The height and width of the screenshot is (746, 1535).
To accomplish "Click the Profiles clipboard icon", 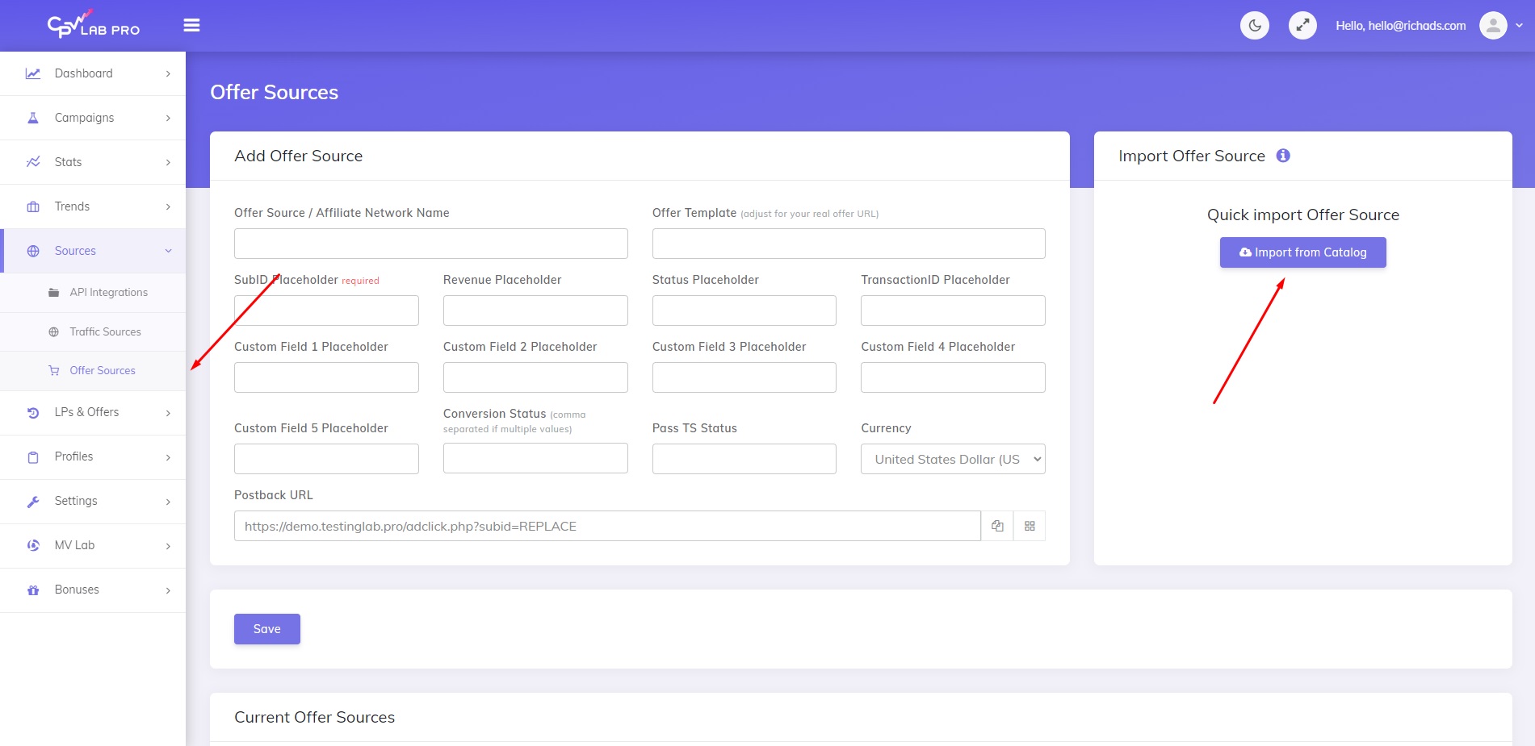I will click(33, 456).
